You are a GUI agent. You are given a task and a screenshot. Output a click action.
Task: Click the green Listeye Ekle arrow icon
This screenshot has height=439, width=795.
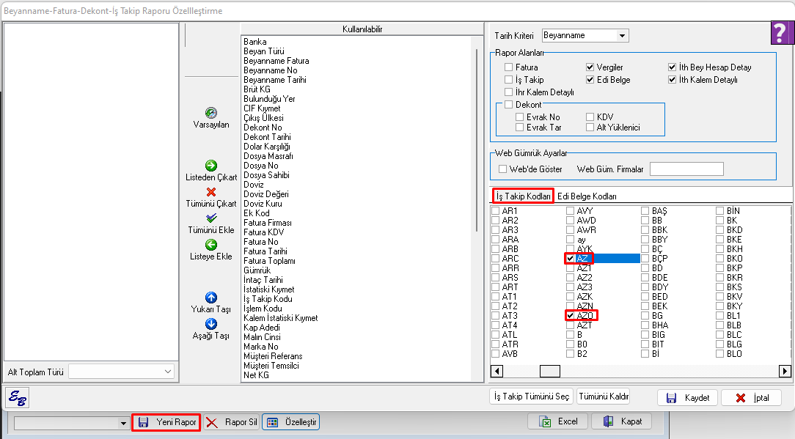click(211, 245)
